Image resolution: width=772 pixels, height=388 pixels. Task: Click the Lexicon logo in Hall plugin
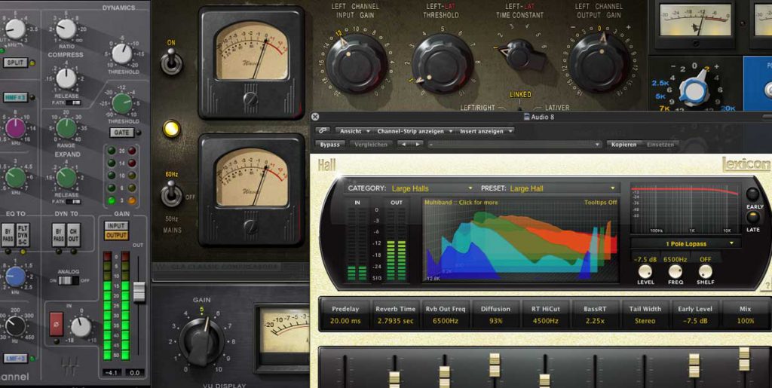pos(746,163)
